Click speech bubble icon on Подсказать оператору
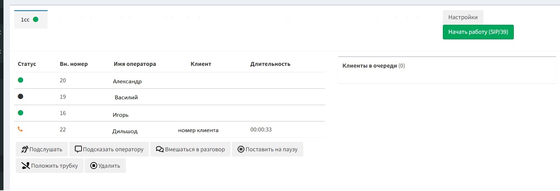This screenshot has width=560, height=191. point(78,149)
